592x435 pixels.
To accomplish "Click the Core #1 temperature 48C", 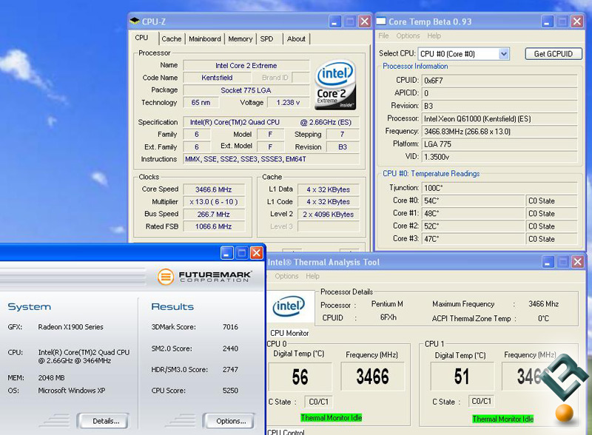I will [x=474, y=213].
